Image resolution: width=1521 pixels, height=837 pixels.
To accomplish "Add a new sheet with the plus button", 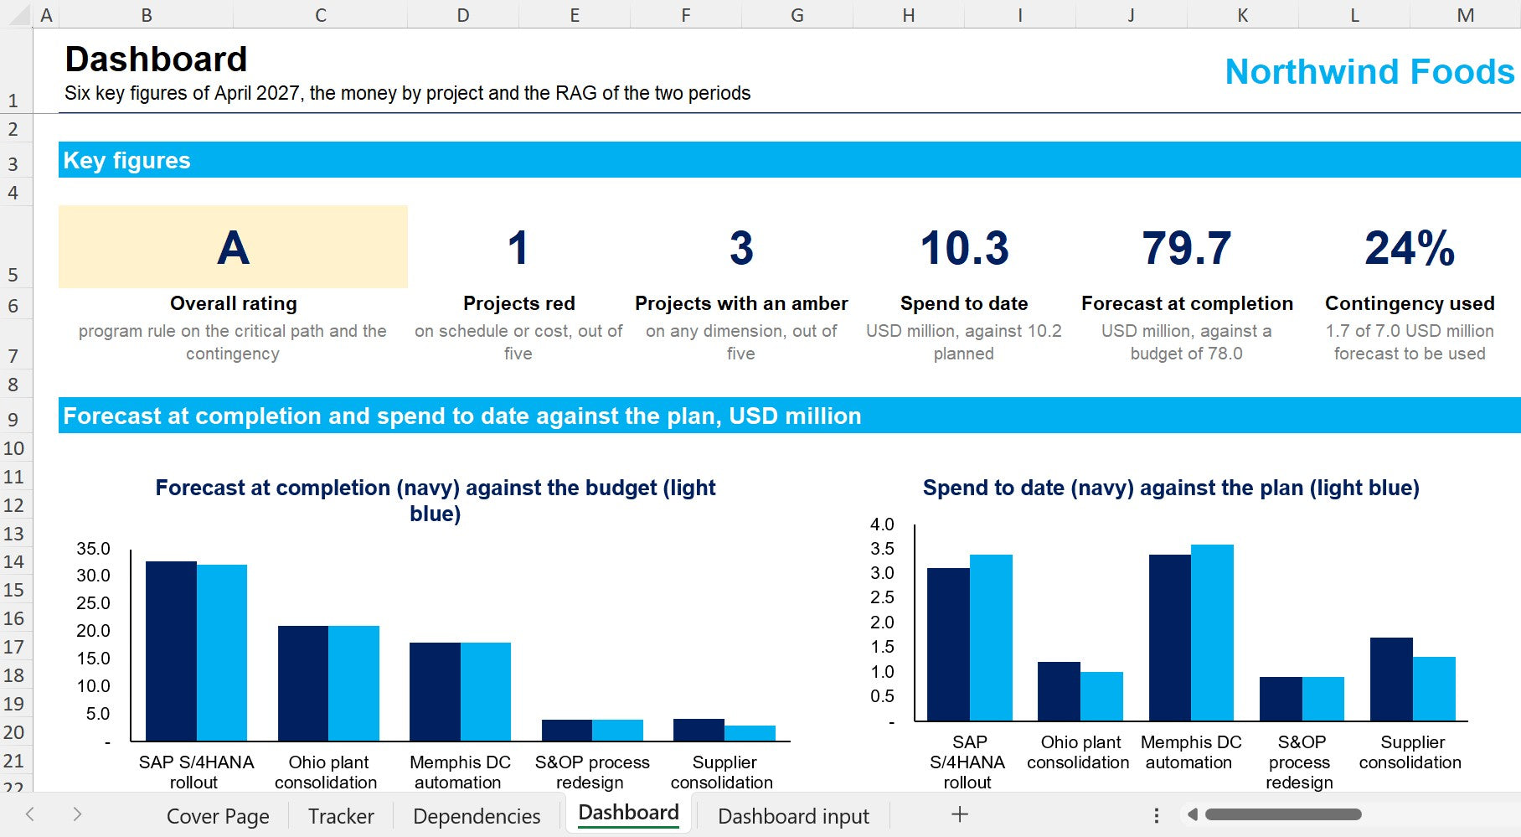I will pyautogui.click(x=960, y=814).
